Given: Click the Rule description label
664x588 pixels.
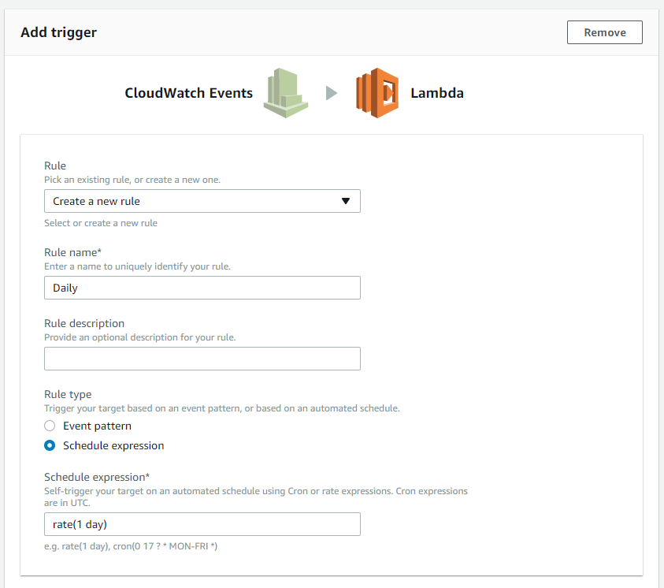Looking at the screenshot, I should click(84, 324).
